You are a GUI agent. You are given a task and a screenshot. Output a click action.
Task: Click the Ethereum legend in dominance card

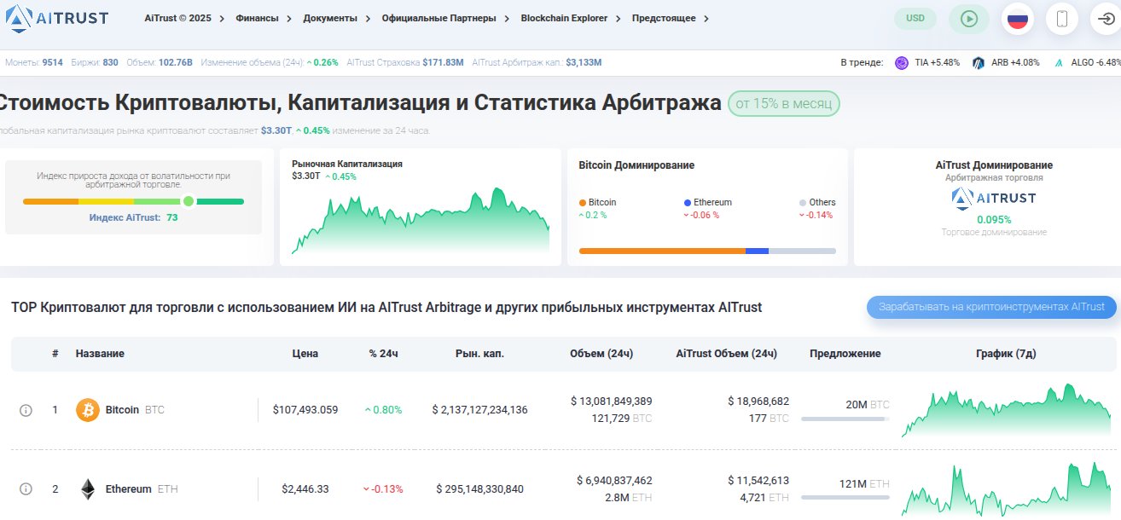click(x=707, y=203)
